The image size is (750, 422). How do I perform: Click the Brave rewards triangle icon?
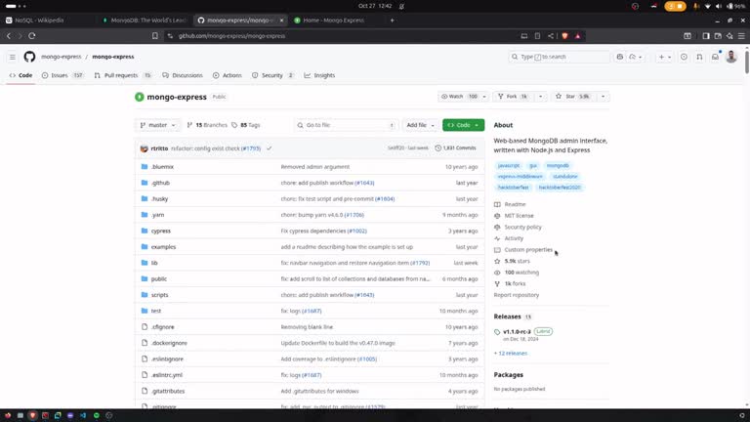tap(578, 36)
